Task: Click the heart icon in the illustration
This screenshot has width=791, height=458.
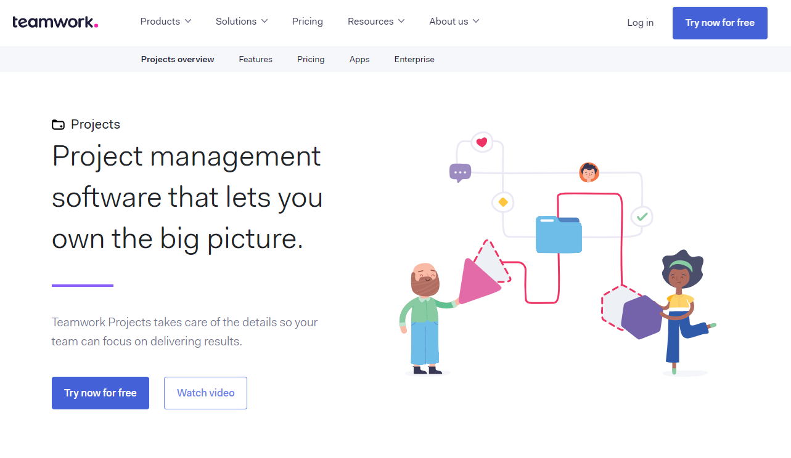Action: coord(482,142)
